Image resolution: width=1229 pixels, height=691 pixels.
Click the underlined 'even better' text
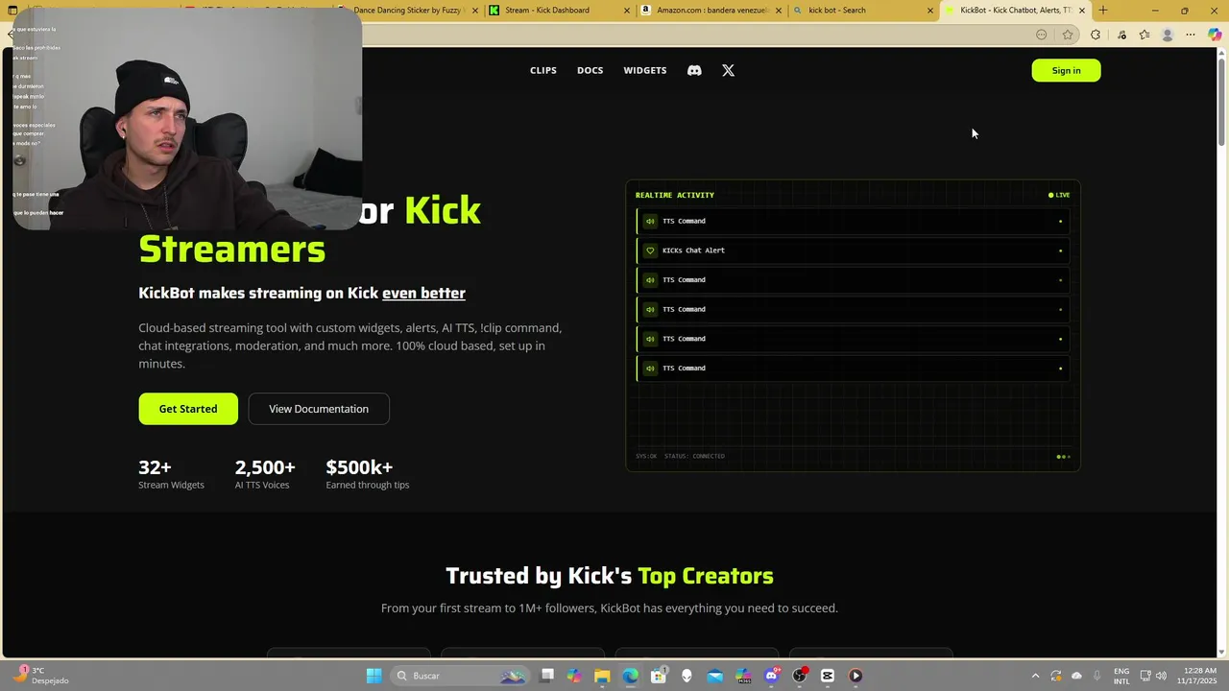(423, 294)
